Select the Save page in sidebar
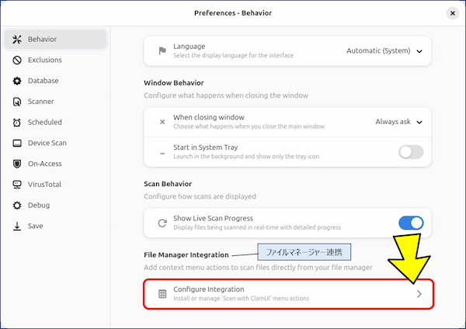Screen dimensions: 466x329 (x=55, y=226)
